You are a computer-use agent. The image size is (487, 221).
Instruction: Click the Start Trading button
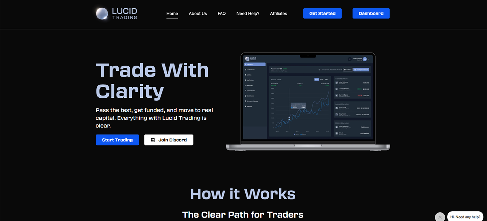(x=117, y=140)
